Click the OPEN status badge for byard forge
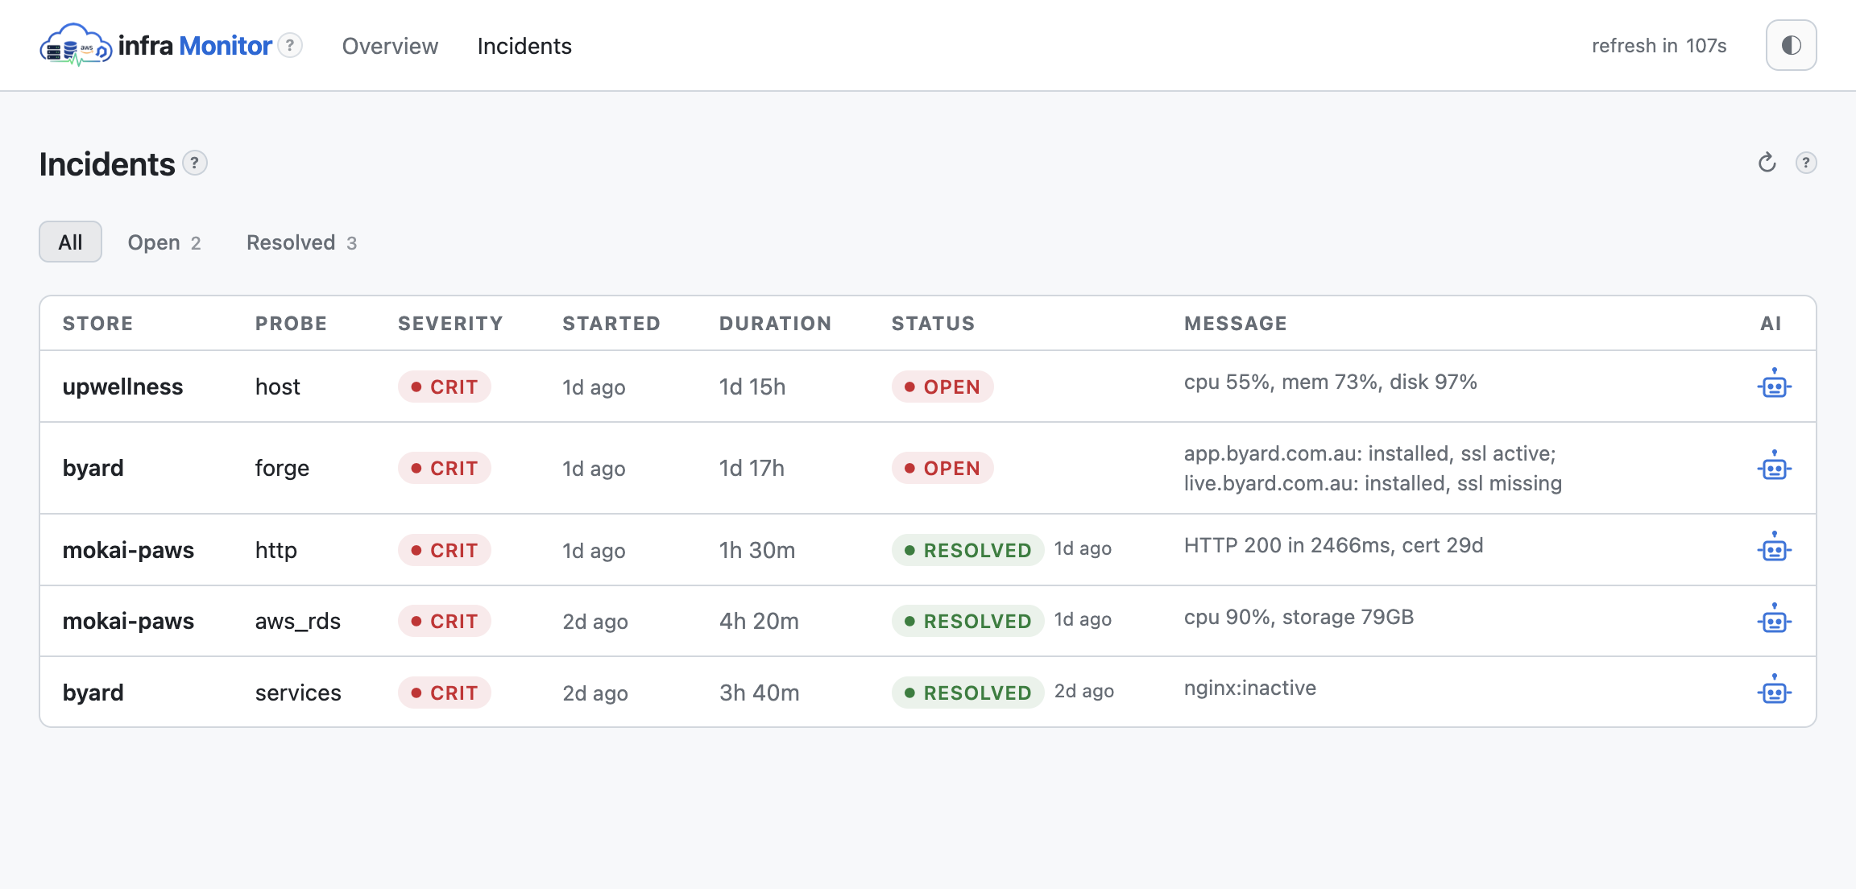The image size is (1856, 889). click(x=942, y=468)
